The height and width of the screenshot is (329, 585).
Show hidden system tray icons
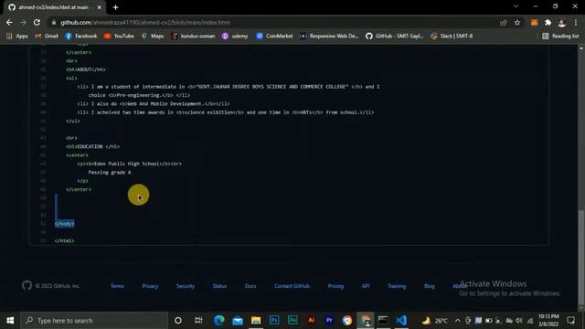click(457, 321)
